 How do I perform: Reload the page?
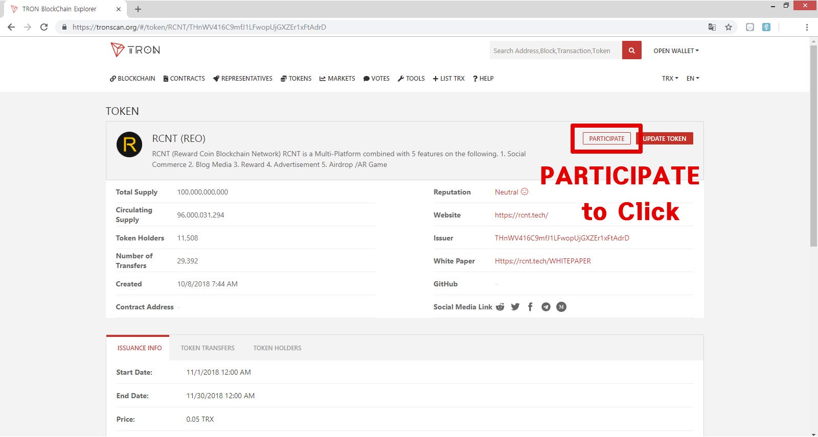[x=44, y=27]
